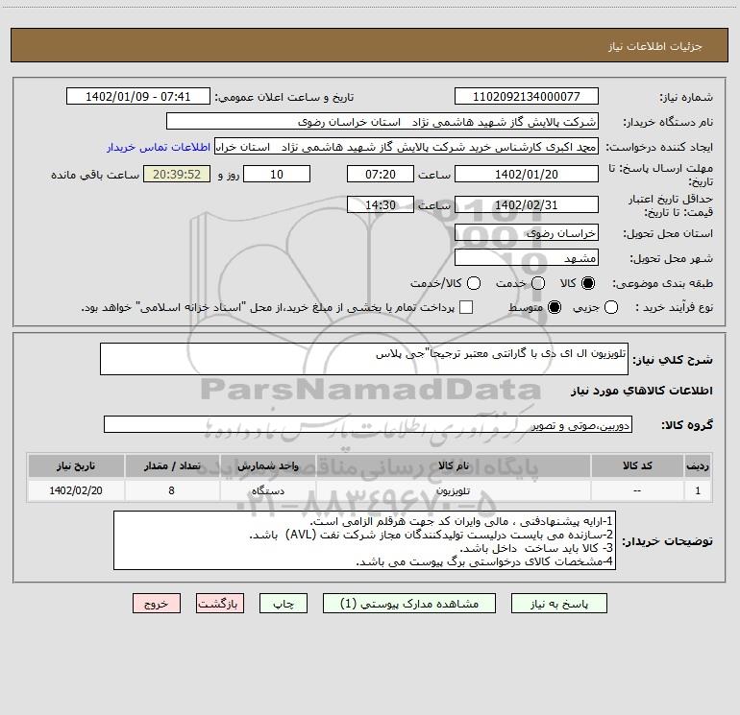Click the پاسخ به نیاز button
This screenshot has width=740, height=715.
[x=558, y=604]
